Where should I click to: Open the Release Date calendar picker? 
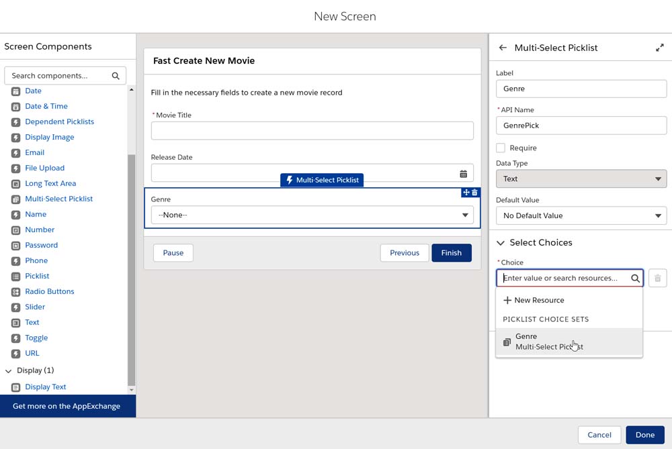point(463,174)
